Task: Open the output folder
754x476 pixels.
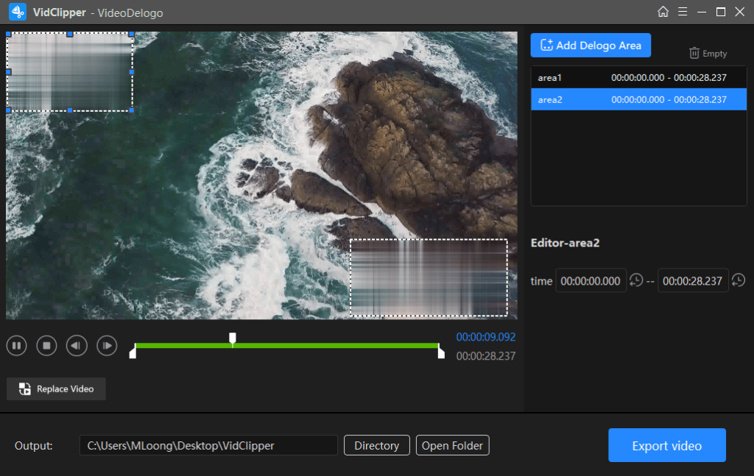Action: pos(452,444)
